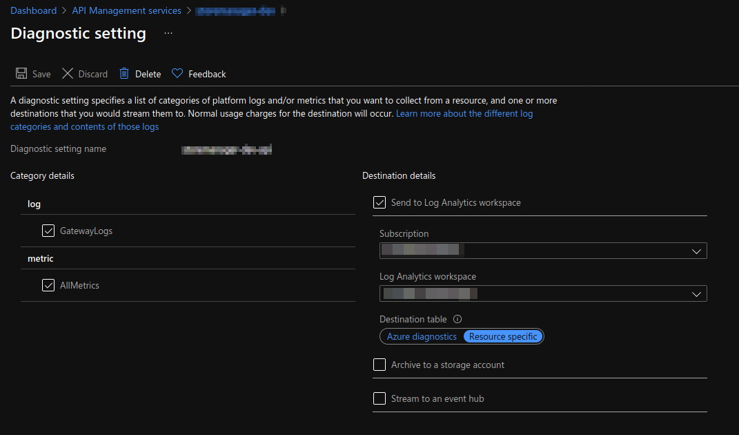Click the Save disk icon
The height and width of the screenshot is (435, 739).
tap(21, 73)
